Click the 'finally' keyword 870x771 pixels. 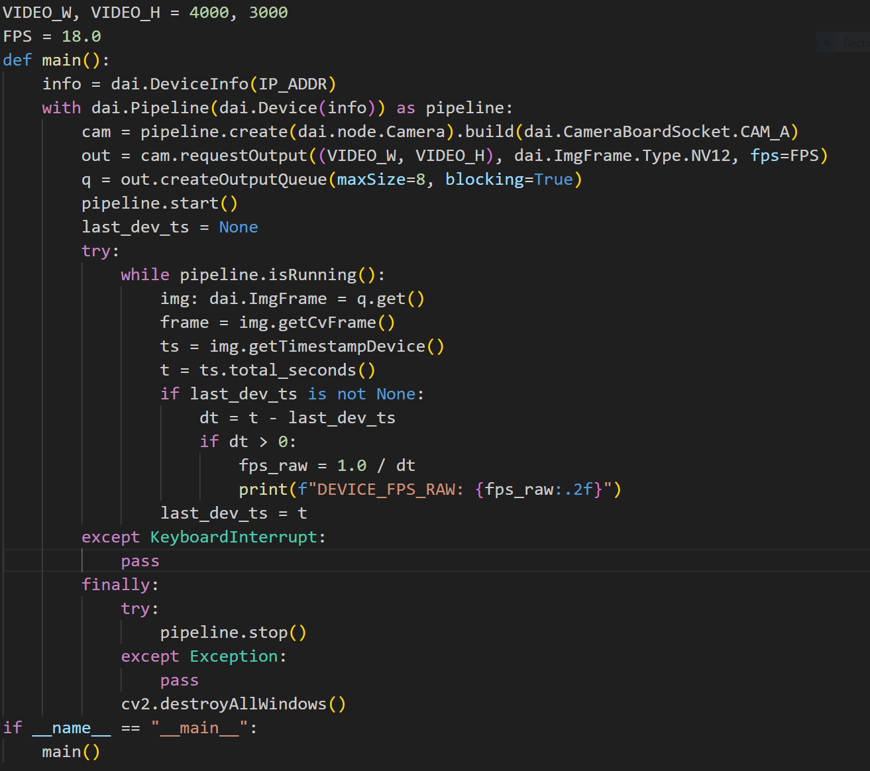coord(115,585)
